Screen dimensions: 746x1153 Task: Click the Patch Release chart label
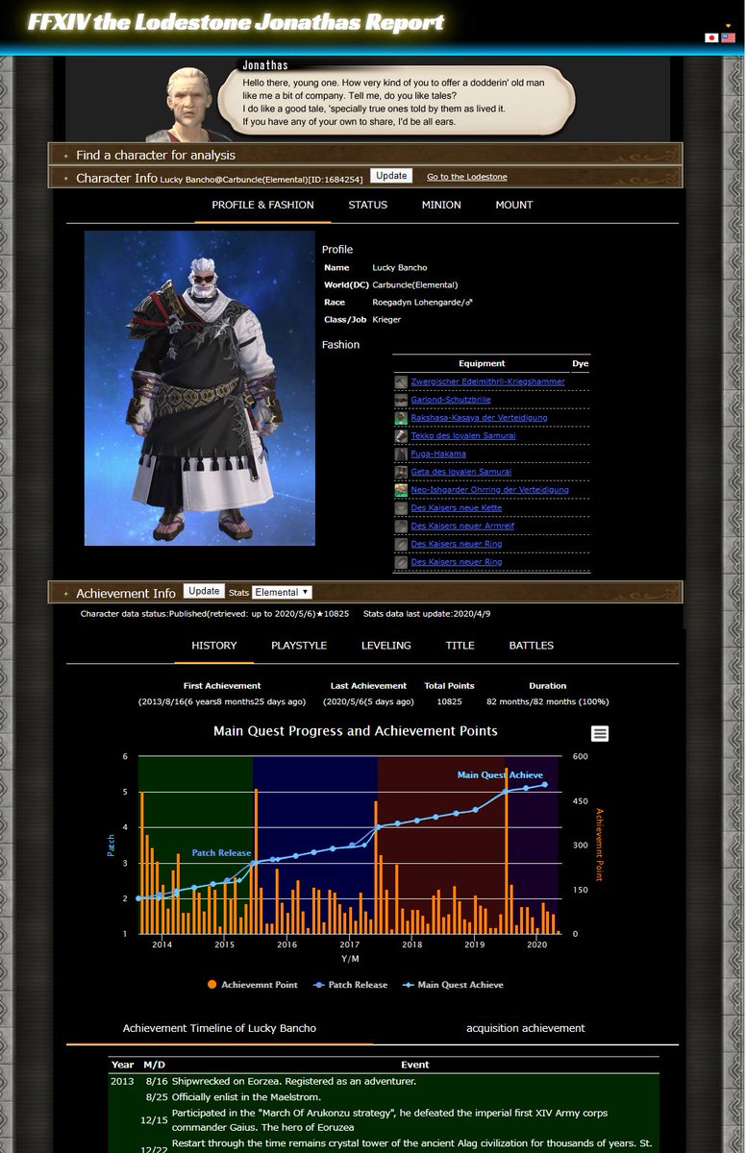(x=221, y=853)
